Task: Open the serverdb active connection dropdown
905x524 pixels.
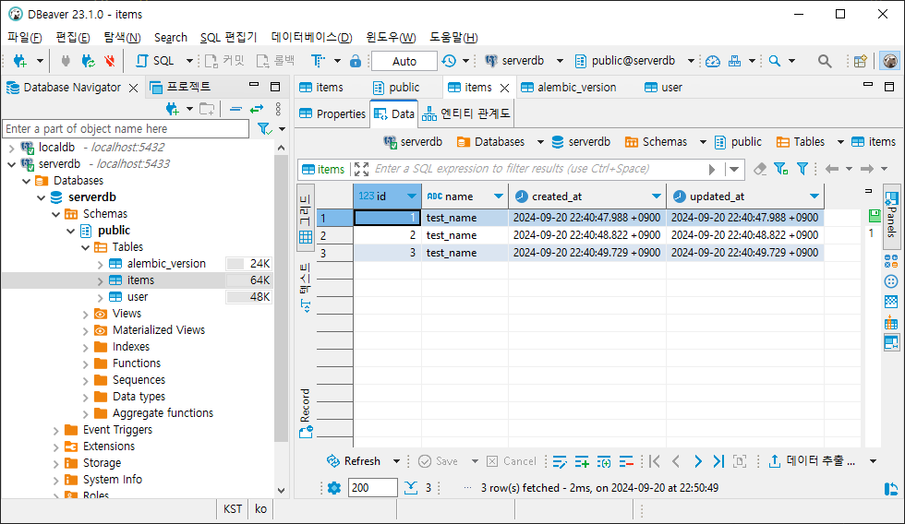Action: (x=560, y=61)
